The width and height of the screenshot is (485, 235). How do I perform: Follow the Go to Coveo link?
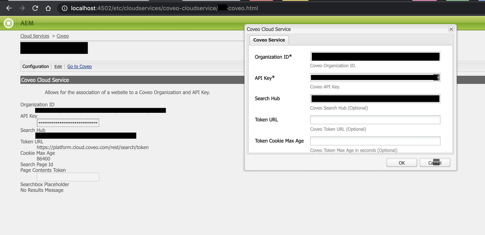point(79,66)
